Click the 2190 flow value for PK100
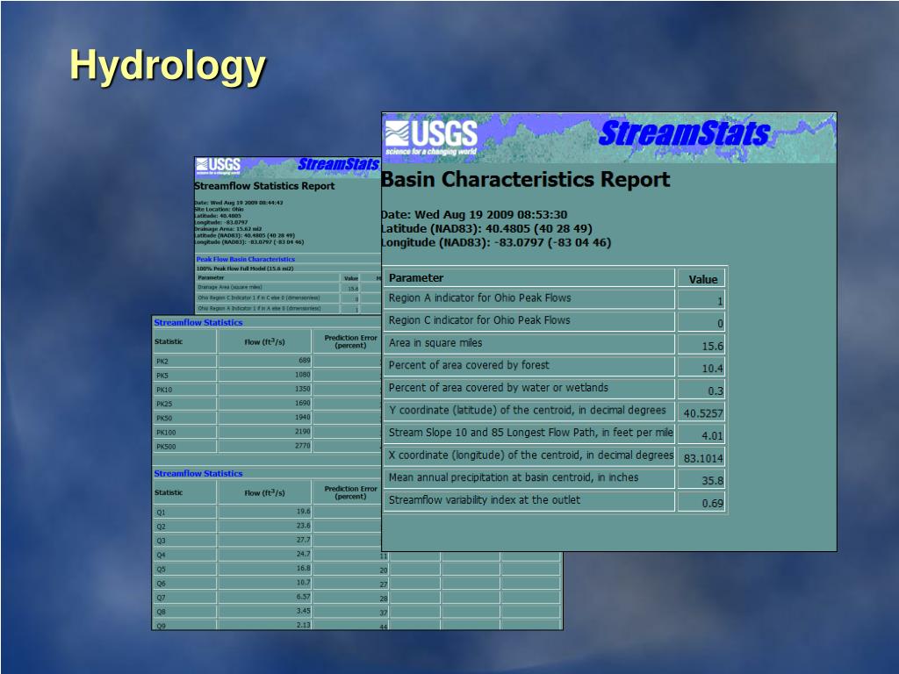 tap(264, 432)
